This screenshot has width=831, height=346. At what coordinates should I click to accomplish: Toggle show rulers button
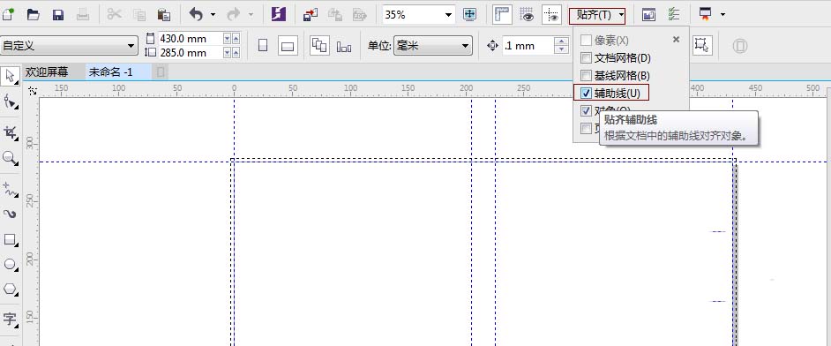pos(501,15)
